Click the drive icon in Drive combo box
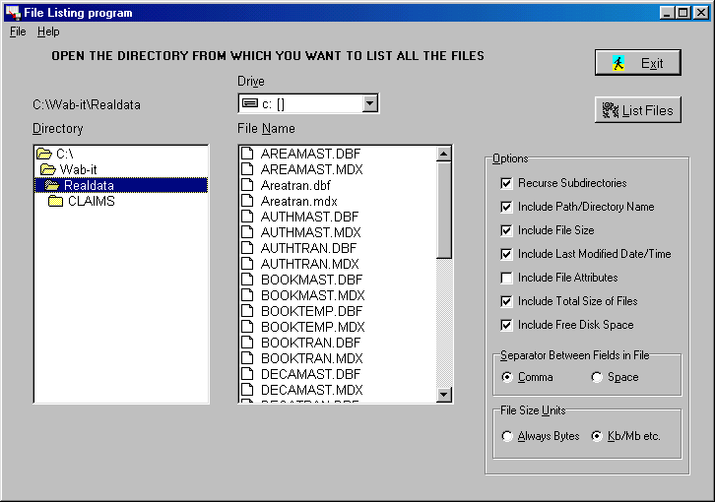 point(249,103)
